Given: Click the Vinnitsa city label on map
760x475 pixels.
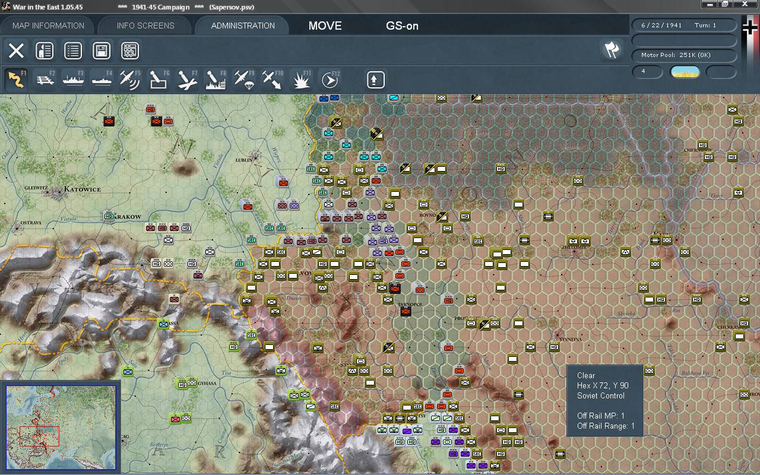Looking at the screenshot, I should (x=572, y=340).
